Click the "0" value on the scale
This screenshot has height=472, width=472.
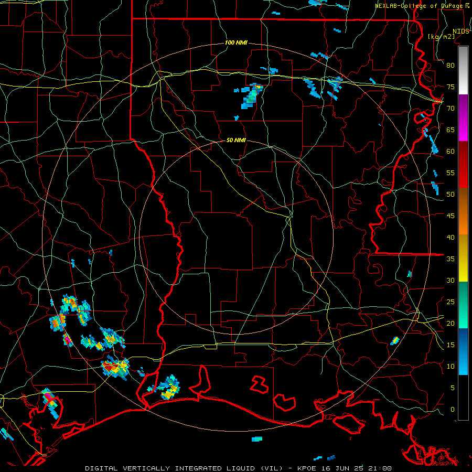(453, 410)
